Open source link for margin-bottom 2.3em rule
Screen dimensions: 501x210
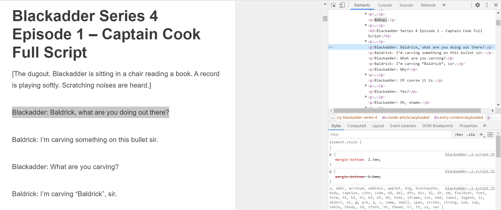[470, 154]
